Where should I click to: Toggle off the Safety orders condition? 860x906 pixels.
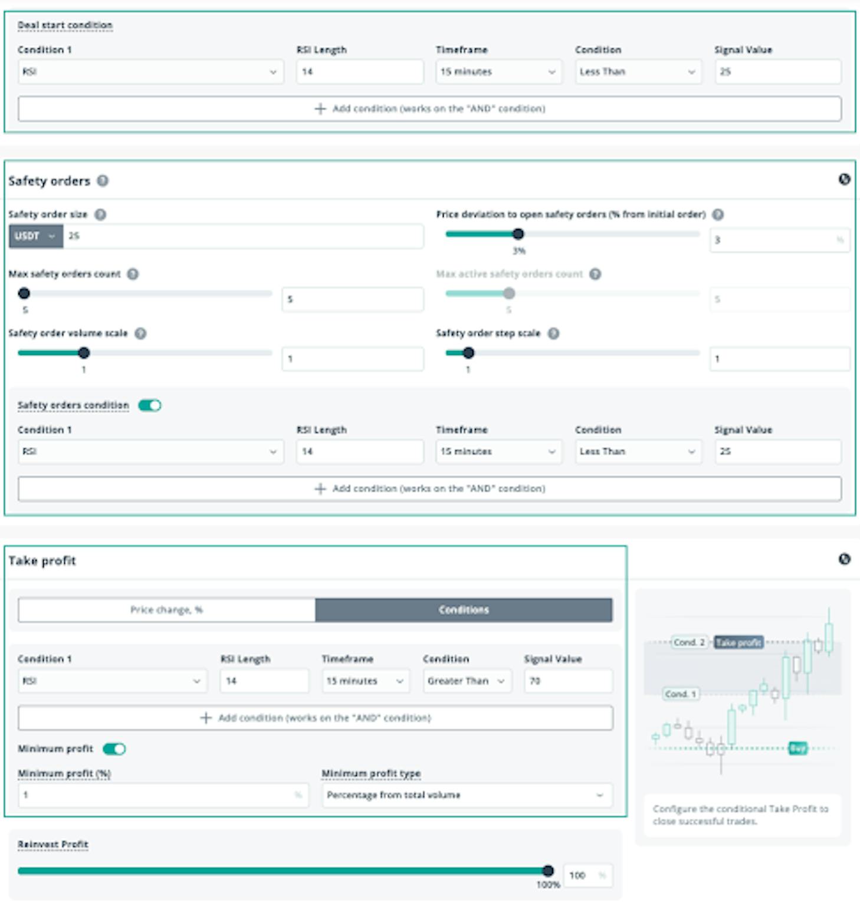tap(149, 405)
